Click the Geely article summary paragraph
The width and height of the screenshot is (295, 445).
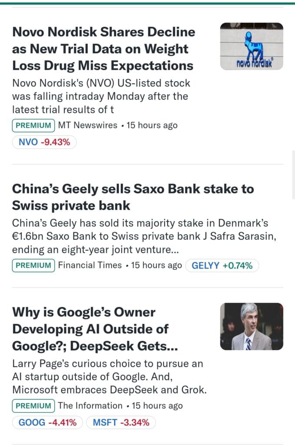tap(140, 237)
